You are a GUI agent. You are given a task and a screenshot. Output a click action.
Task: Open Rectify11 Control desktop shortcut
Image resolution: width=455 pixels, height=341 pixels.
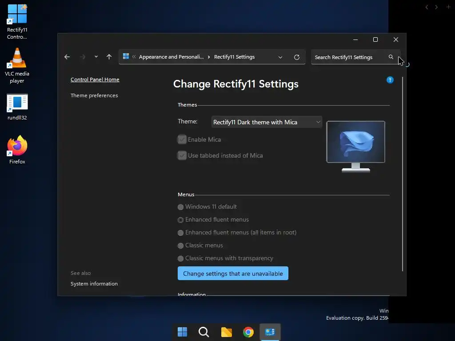(17, 22)
